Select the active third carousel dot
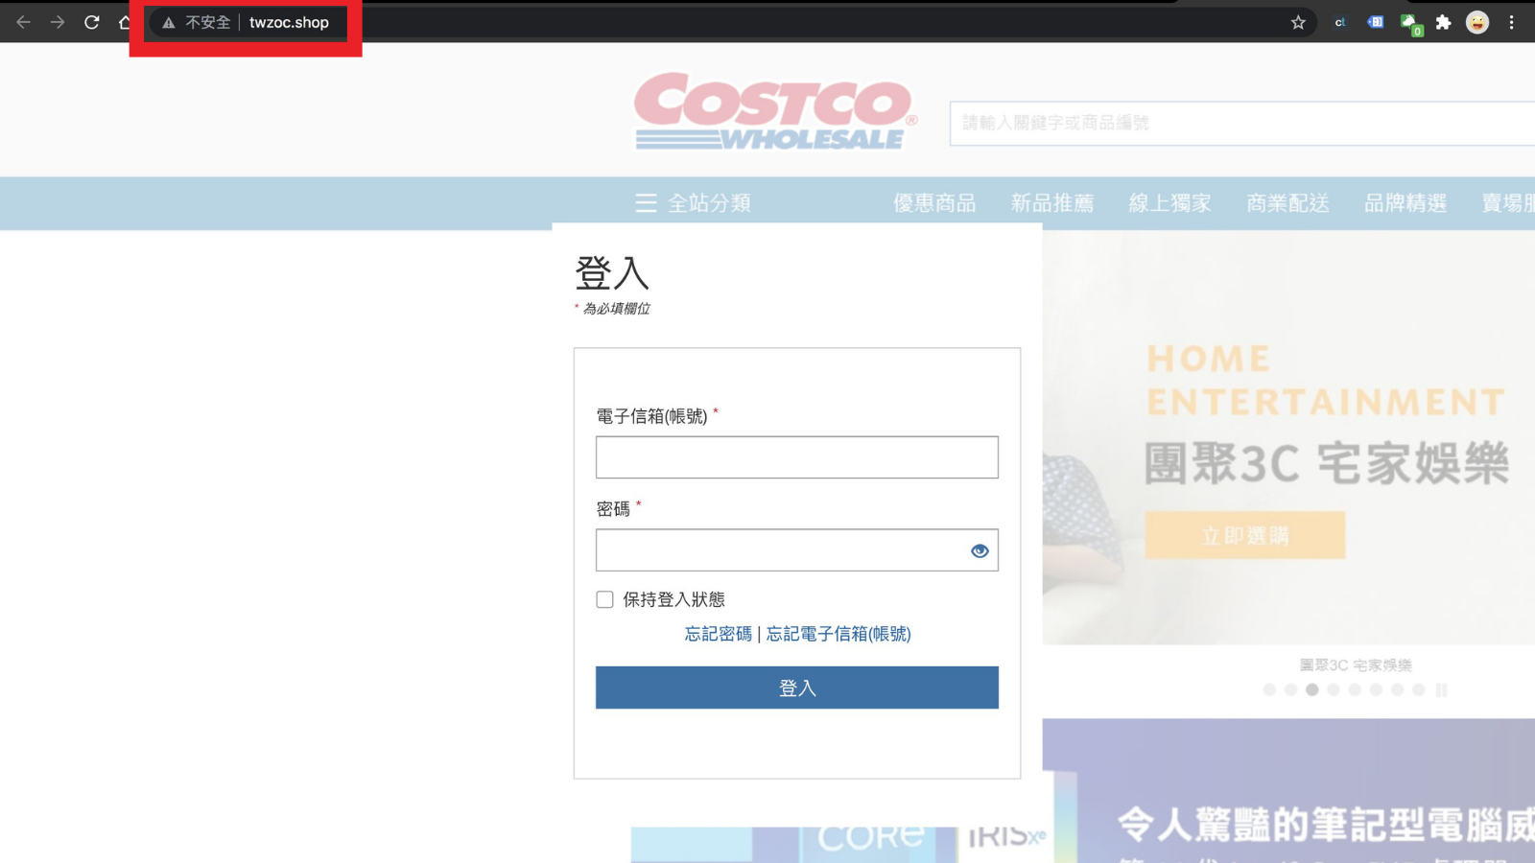Image resolution: width=1535 pixels, height=863 pixels. [1311, 689]
